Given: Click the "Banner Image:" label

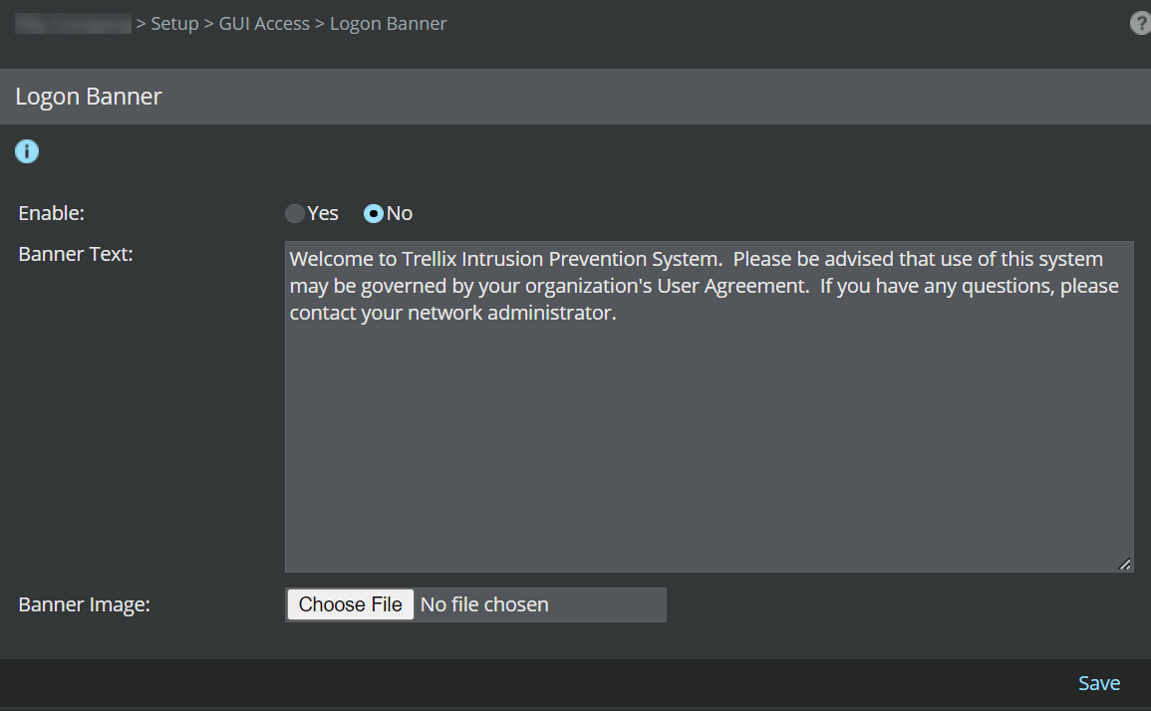Looking at the screenshot, I should pos(85,604).
